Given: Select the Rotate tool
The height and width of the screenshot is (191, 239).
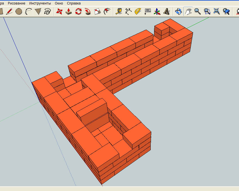Looking at the screenshot, I should [78, 11].
